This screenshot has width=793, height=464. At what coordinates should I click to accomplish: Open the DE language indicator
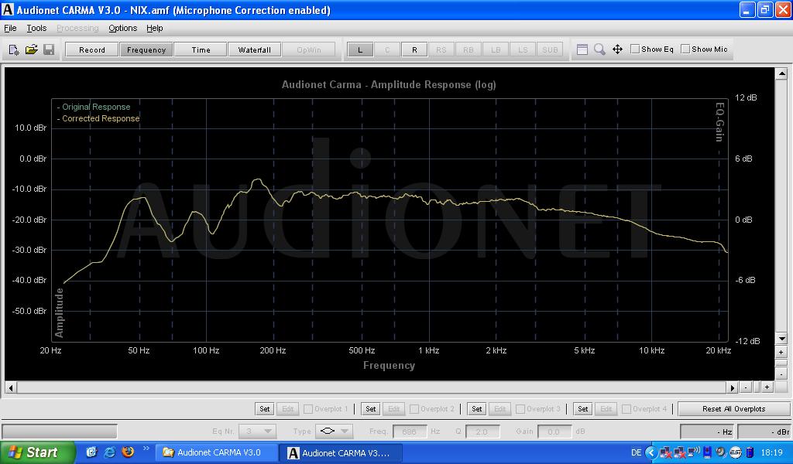tap(637, 452)
